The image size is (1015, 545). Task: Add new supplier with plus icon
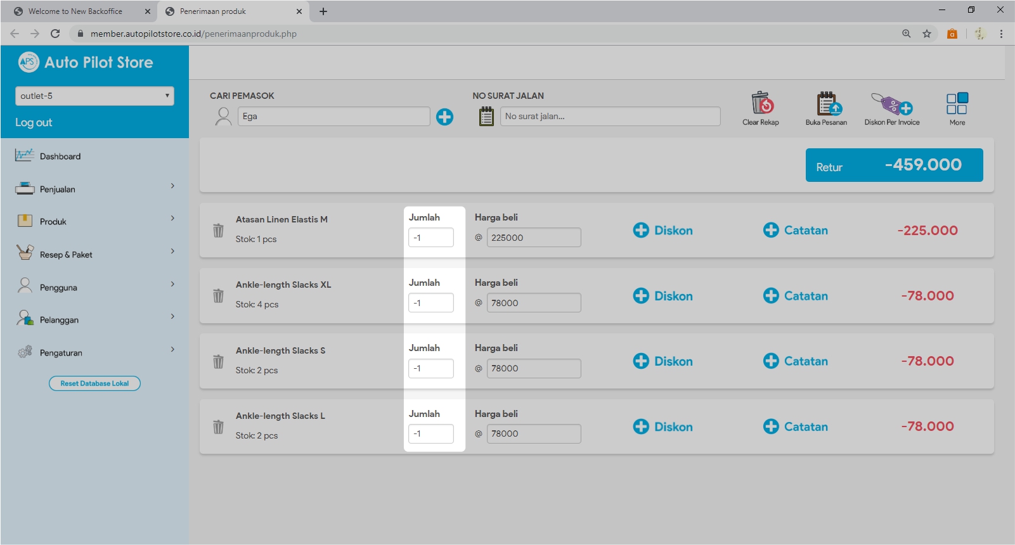[444, 117]
